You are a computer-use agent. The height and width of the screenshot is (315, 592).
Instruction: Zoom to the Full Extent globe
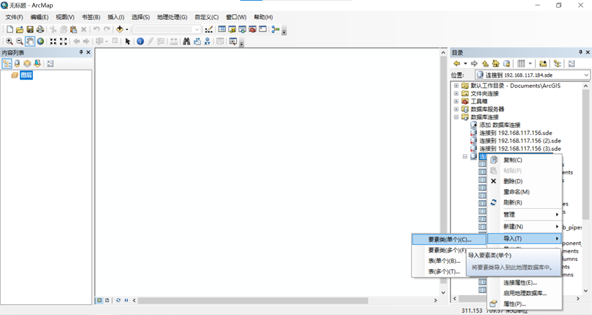(x=40, y=41)
